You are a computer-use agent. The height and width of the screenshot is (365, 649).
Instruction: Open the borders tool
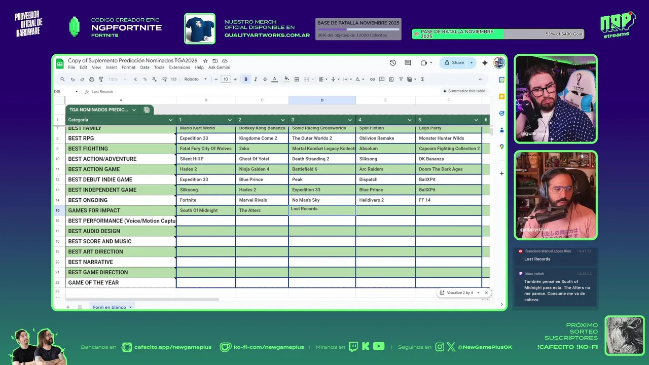pyautogui.click(x=297, y=79)
